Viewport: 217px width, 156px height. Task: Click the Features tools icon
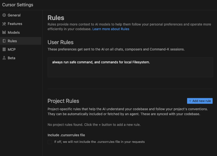coord(4,24)
